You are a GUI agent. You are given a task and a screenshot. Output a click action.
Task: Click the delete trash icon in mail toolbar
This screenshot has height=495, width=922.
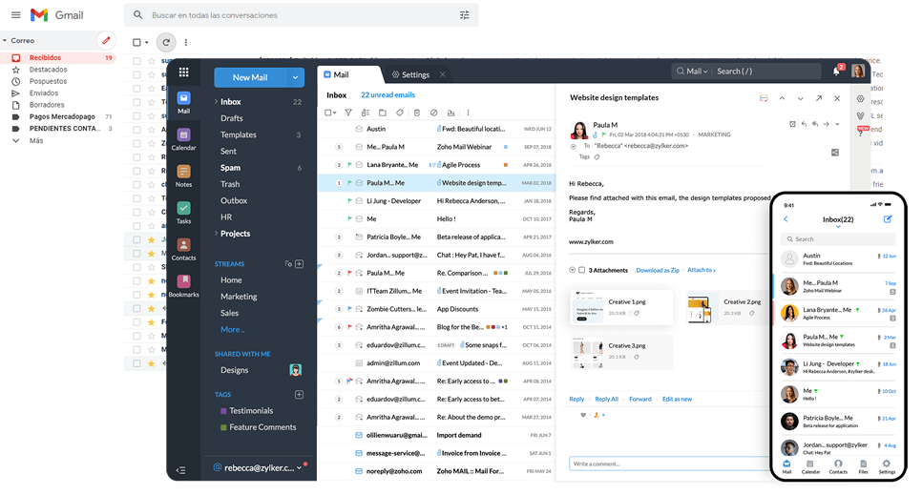[x=416, y=113]
